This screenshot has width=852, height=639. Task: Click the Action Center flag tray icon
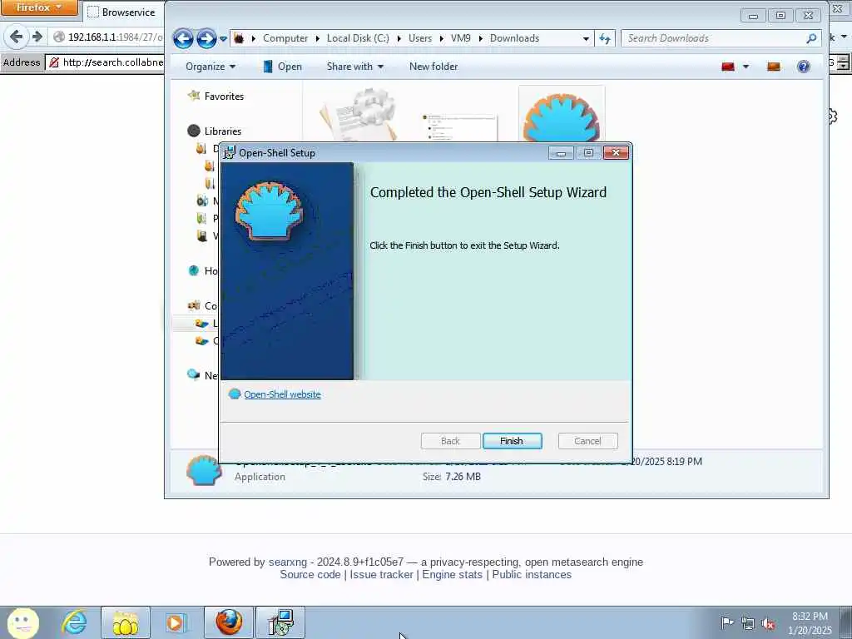727,622
